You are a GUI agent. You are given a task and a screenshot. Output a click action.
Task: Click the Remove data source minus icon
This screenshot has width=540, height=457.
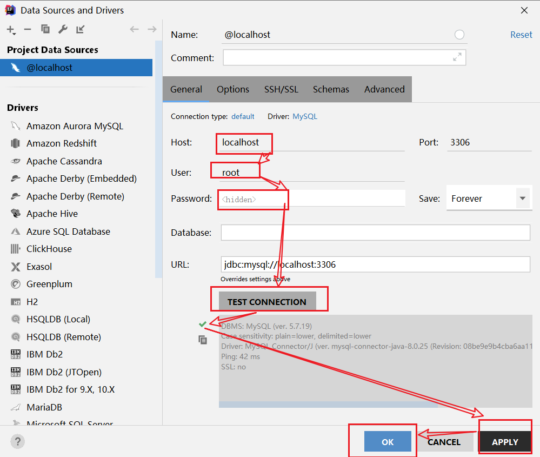(x=28, y=29)
